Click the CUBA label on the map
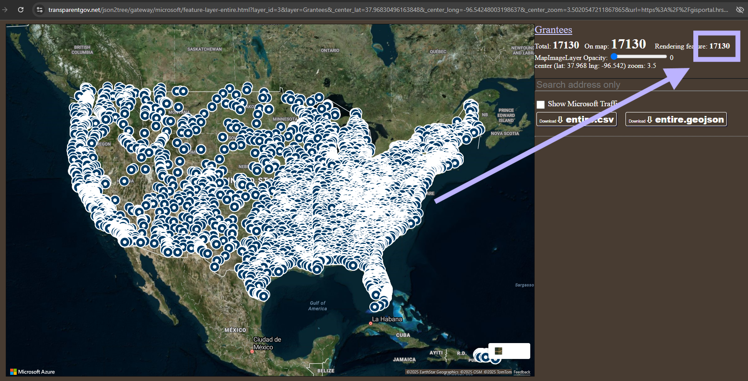Screen dimensions: 748x381 [x=403, y=335]
